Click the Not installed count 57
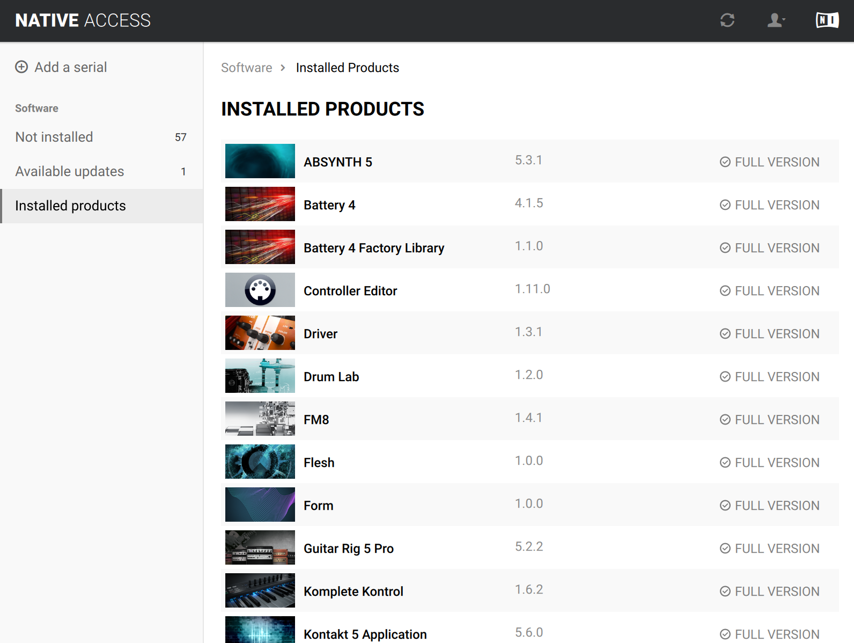The image size is (854, 643). [181, 137]
